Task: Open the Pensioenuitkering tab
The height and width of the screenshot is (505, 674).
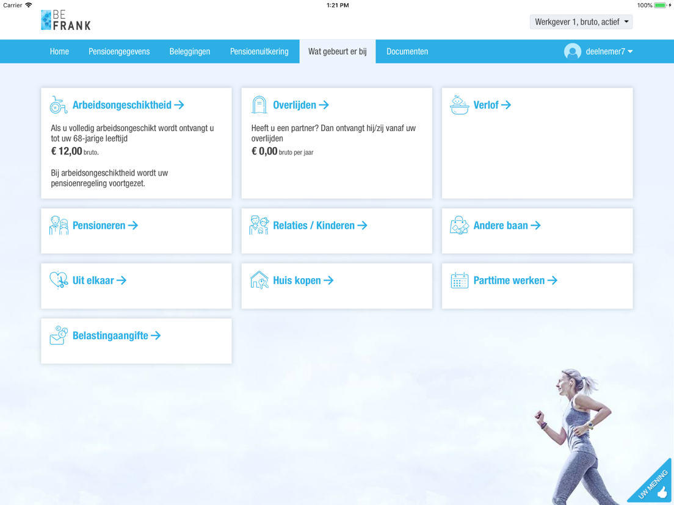Action: coord(259,51)
